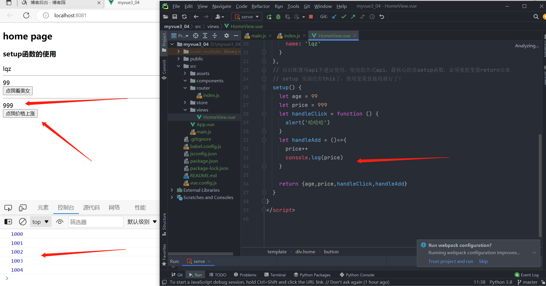Open the 元素 DevTools tab
Screen dimensions: 546x286
coord(43,207)
